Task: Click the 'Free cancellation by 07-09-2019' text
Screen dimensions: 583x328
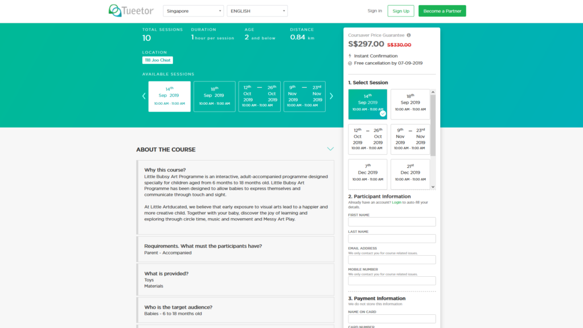Action: [x=388, y=63]
